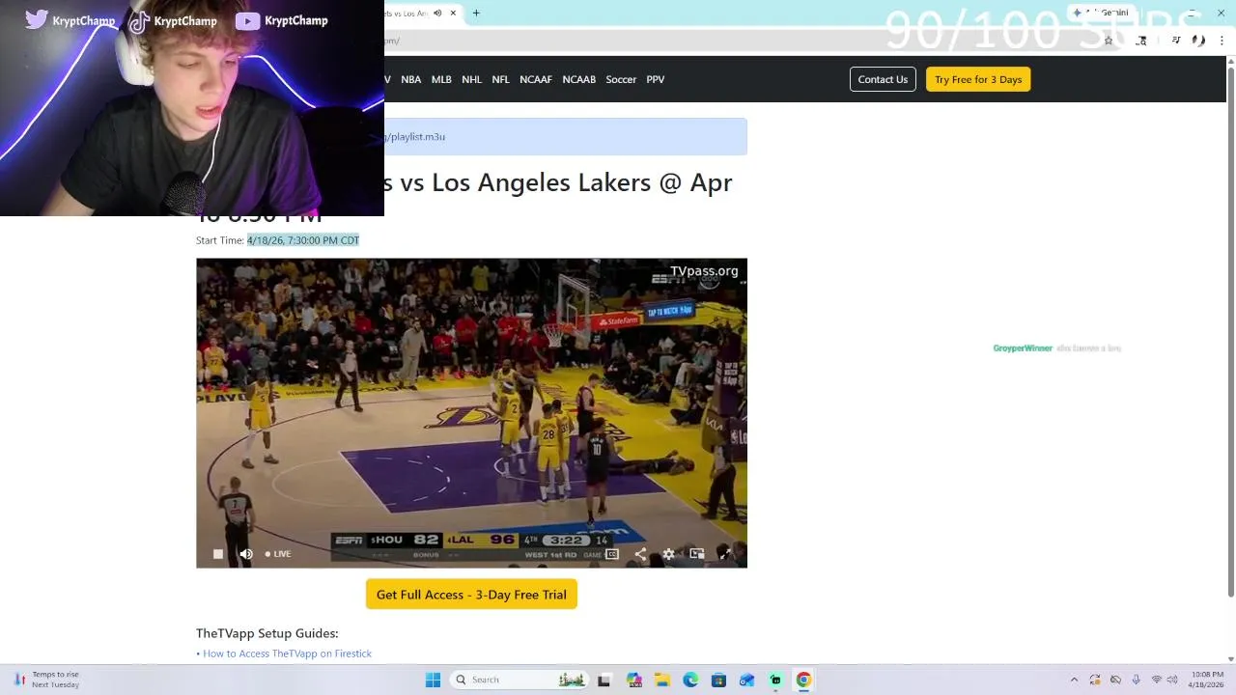Enter fullscreen in the video player
The image size is (1236, 695).
[x=725, y=554]
